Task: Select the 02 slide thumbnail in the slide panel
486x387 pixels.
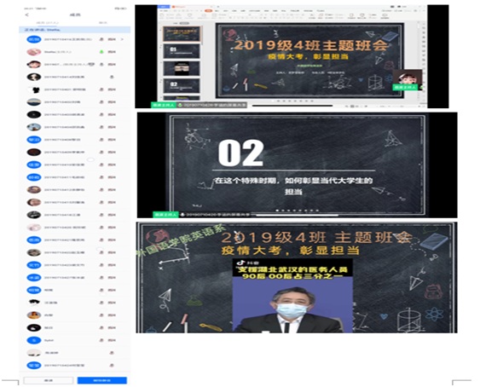Action: (182, 86)
